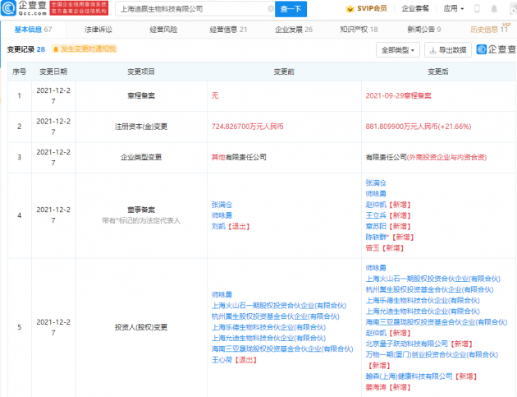The image size is (517, 397).
Task: Click 发生变更时通知我 notification link
Action: tap(88, 49)
